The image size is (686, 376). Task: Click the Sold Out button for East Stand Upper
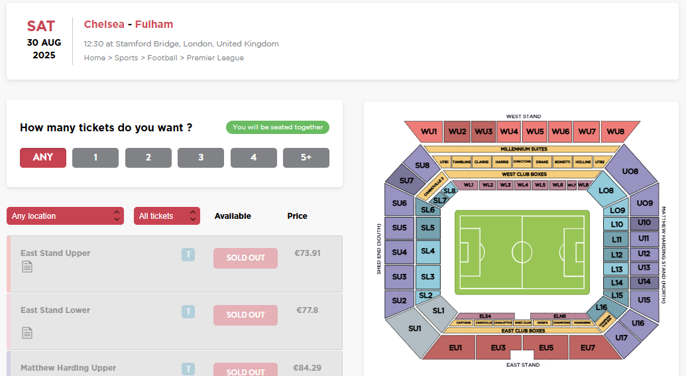click(x=245, y=258)
